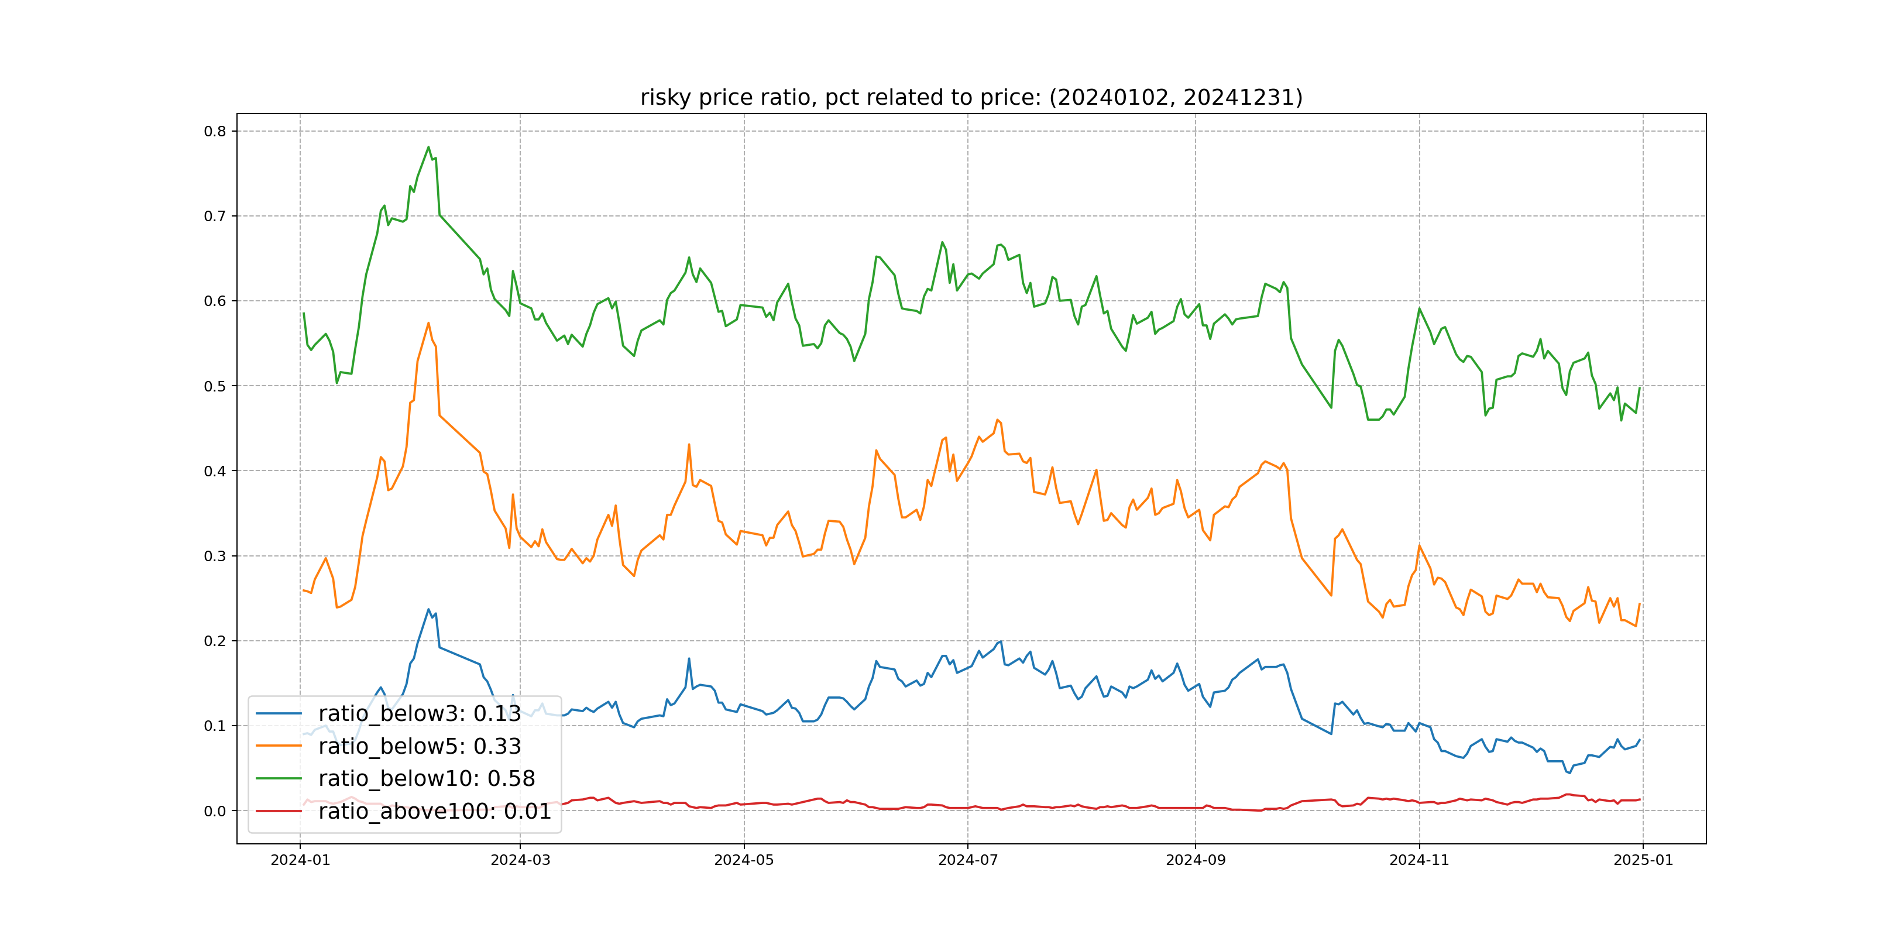Click the ratio_below10: 0.58 legend label
1896x948 pixels.
tap(426, 778)
